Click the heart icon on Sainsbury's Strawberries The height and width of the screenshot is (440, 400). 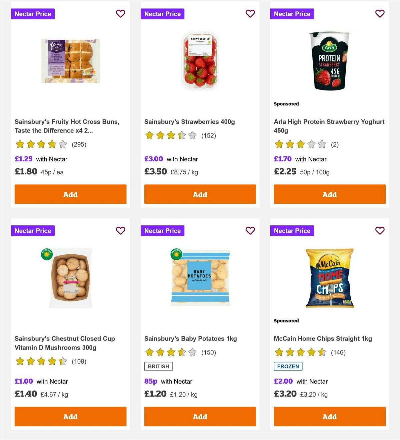pos(250,14)
